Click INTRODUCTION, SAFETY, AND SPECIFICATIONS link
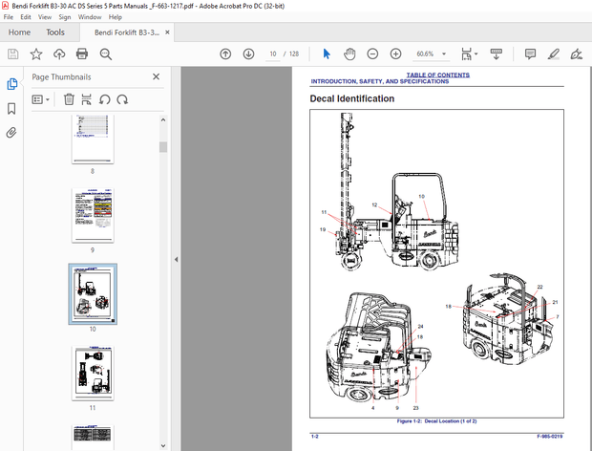This screenshot has height=451, width=592. coord(380,81)
